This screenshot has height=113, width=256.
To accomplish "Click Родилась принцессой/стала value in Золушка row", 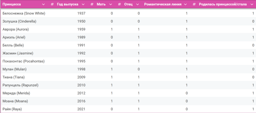I will coord(253,21).
